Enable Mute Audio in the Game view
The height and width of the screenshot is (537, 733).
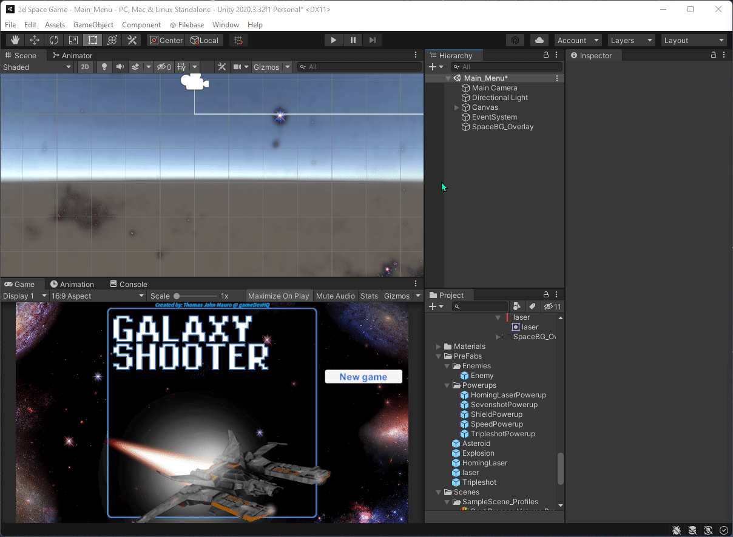[x=336, y=296]
